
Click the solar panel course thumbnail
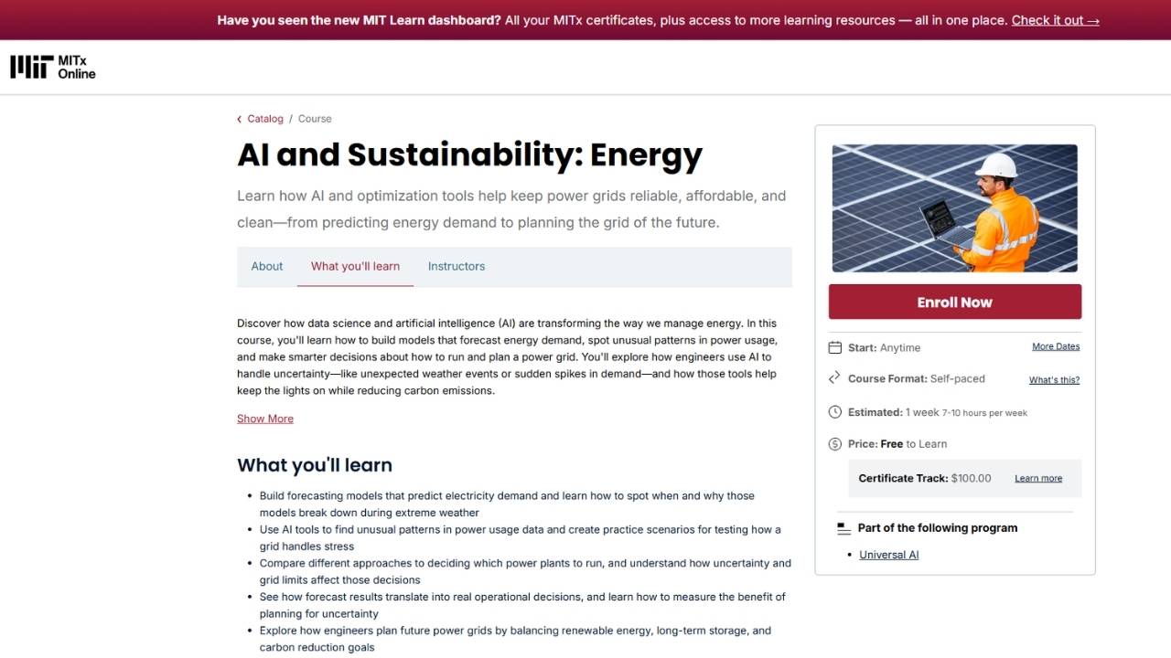pos(955,208)
